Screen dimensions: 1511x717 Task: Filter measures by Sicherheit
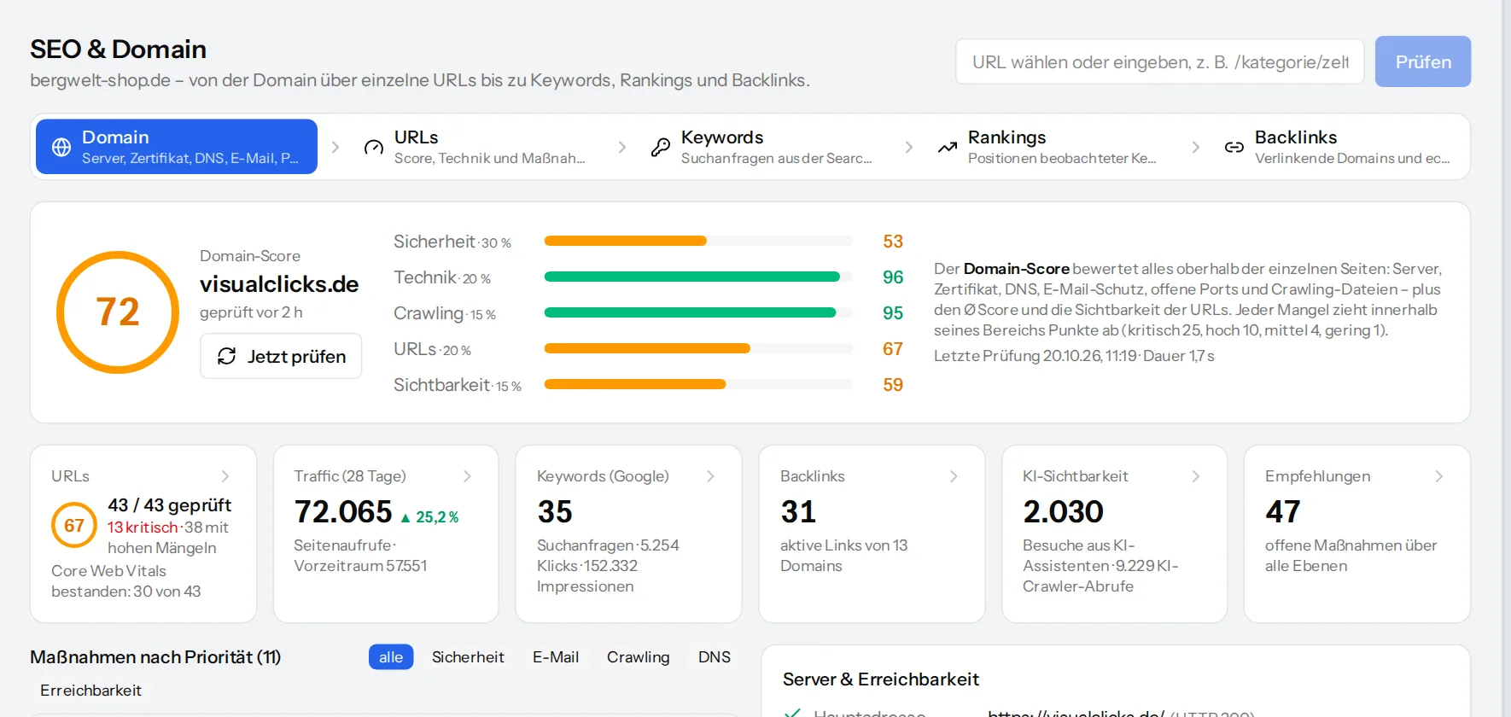click(x=468, y=657)
